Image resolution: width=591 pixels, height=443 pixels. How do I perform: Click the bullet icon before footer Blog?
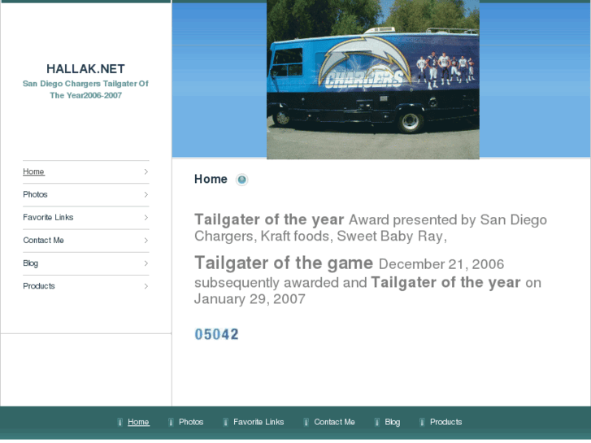point(377,422)
